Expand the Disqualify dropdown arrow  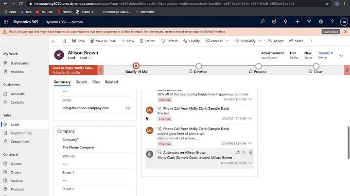(x=260, y=41)
